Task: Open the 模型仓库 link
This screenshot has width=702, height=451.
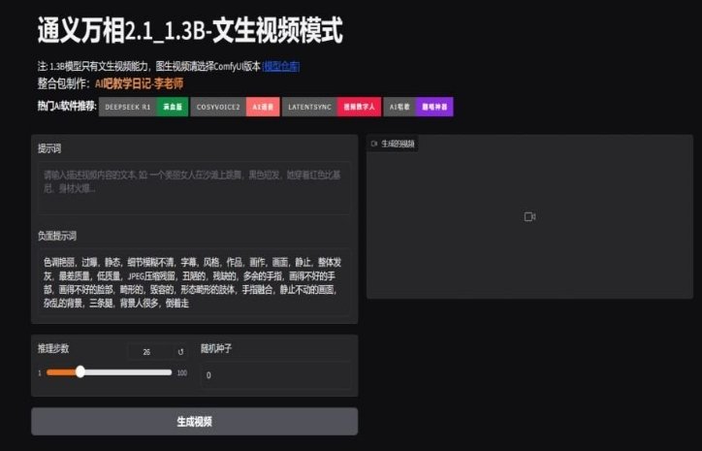Action: tap(281, 66)
